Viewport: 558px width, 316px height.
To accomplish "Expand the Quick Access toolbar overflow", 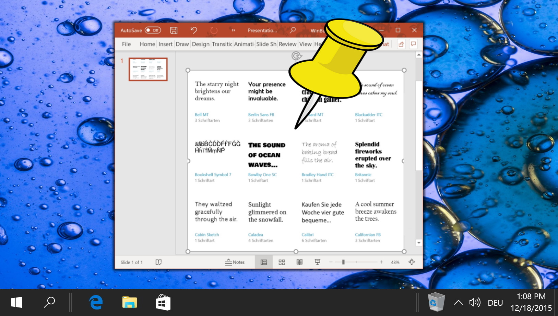I will tap(234, 30).
